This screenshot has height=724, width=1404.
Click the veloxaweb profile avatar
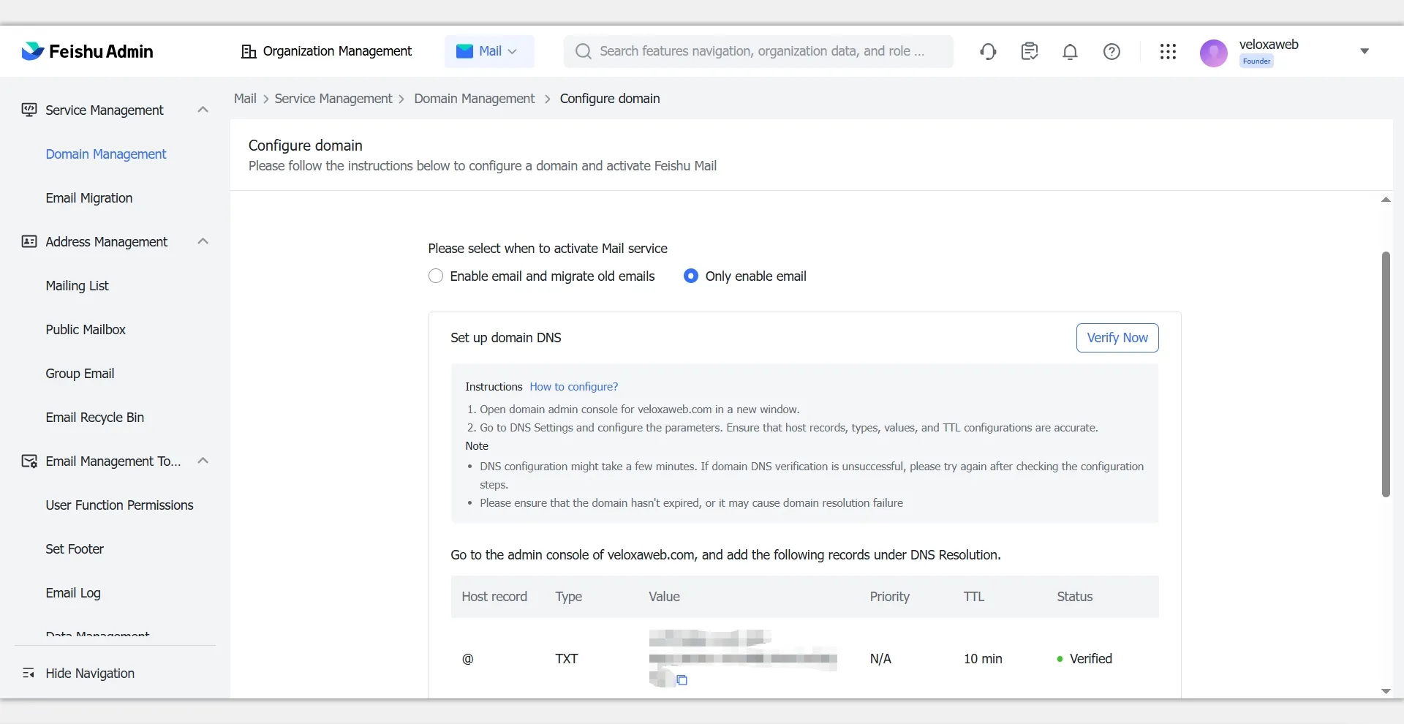[x=1214, y=53]
